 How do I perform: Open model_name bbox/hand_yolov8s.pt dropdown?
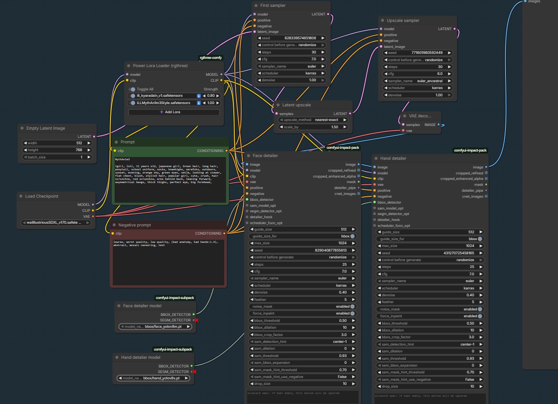click(x=154, y=378)
